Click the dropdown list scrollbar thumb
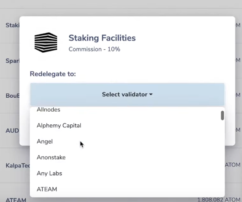242x202 pixels. coord(222,115)
